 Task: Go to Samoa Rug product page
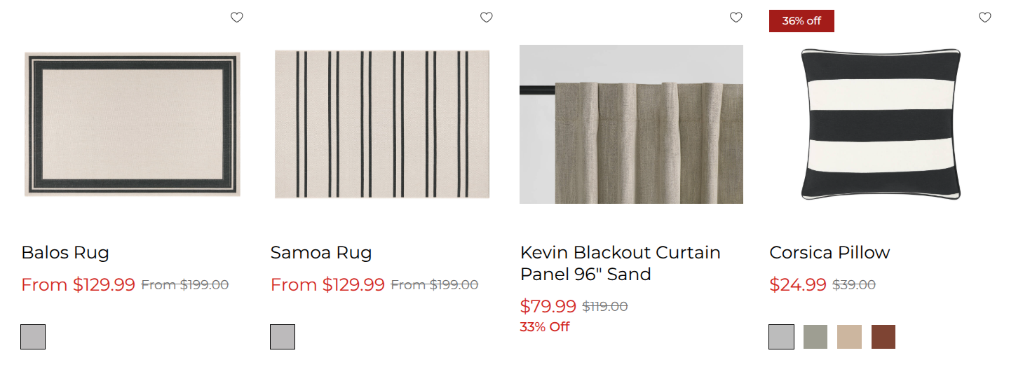[321, 252]
